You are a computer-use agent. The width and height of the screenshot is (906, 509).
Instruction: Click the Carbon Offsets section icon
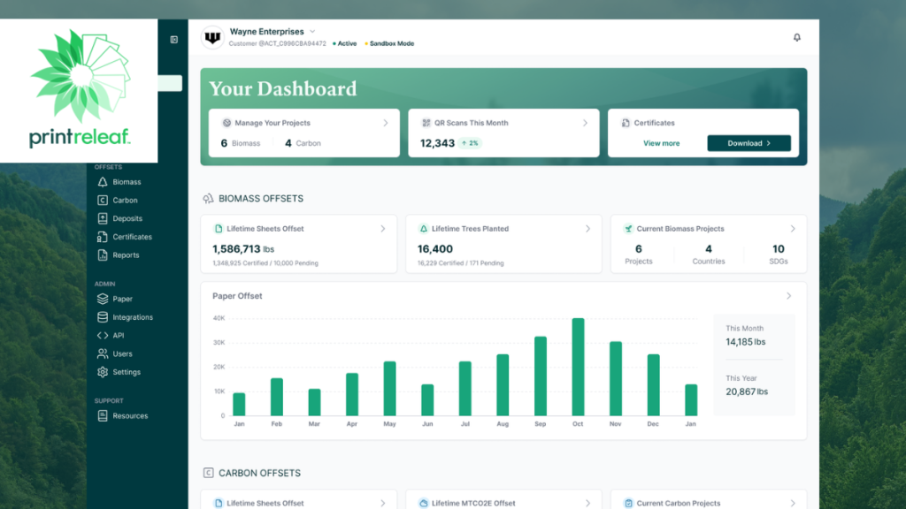pos(208,473)
